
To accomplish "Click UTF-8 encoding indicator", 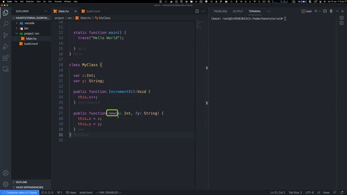I will click(310, 193).
